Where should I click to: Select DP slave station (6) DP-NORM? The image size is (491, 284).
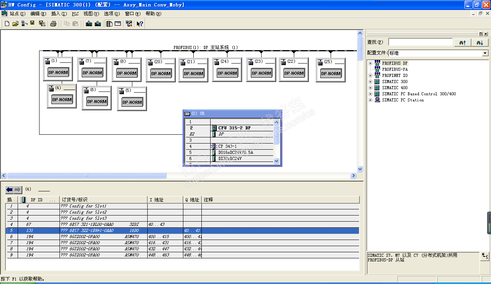pyautogui.click(x=97, y=98)
